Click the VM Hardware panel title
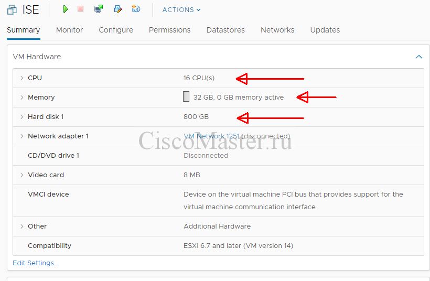Viewport: 430px width, 281px height. point(37,57)
